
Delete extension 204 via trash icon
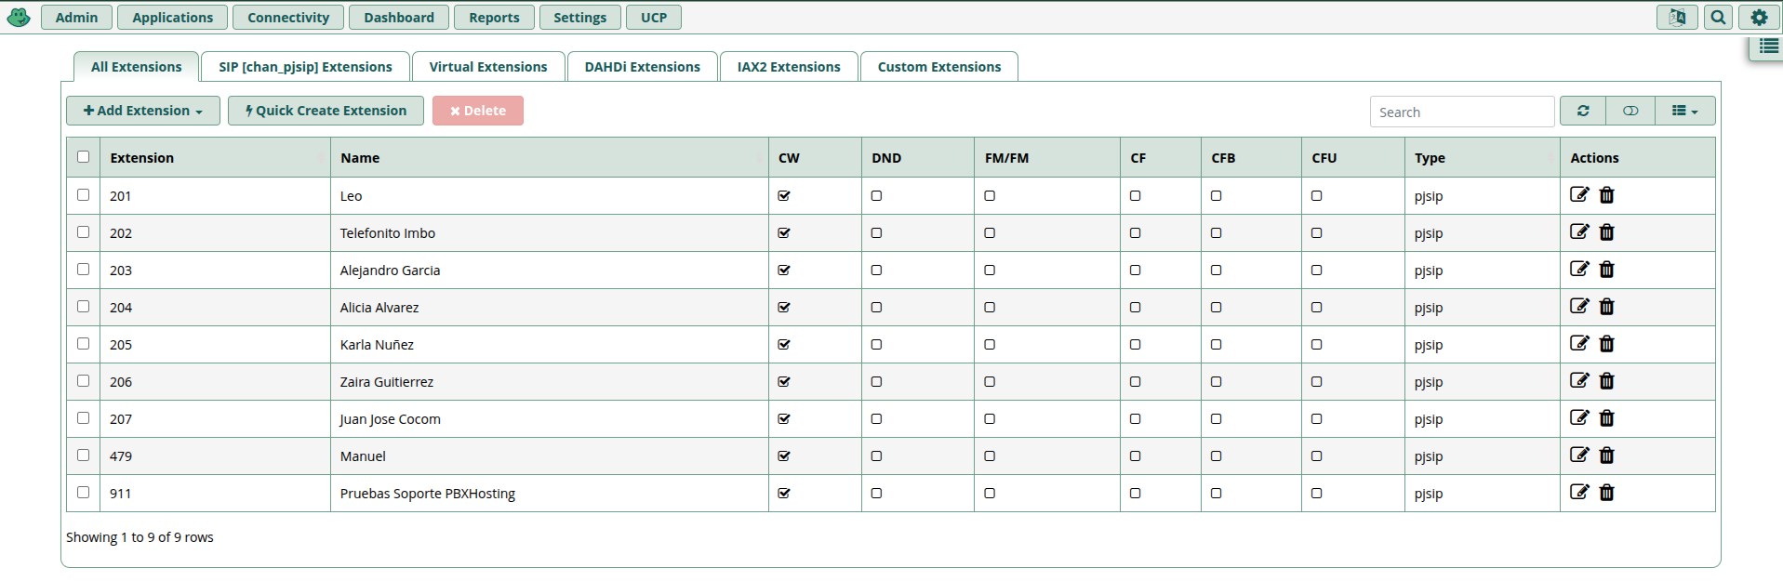pyautogui.click(x=1606, y=306)
